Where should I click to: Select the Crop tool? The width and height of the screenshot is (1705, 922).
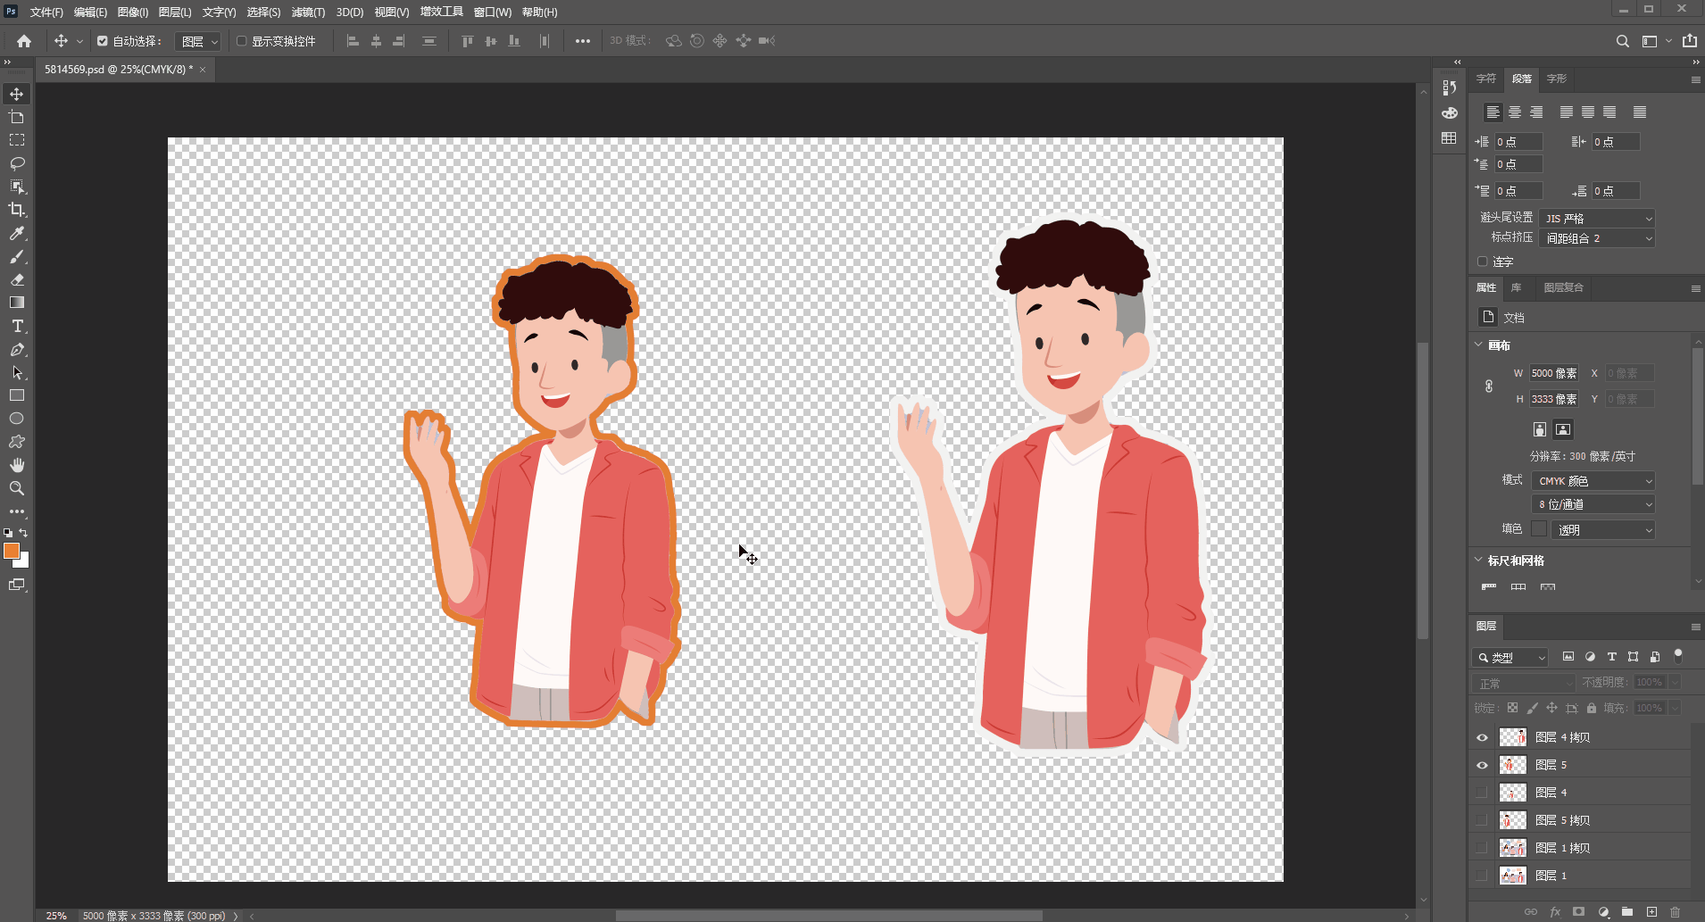click(x=17, y=210)
